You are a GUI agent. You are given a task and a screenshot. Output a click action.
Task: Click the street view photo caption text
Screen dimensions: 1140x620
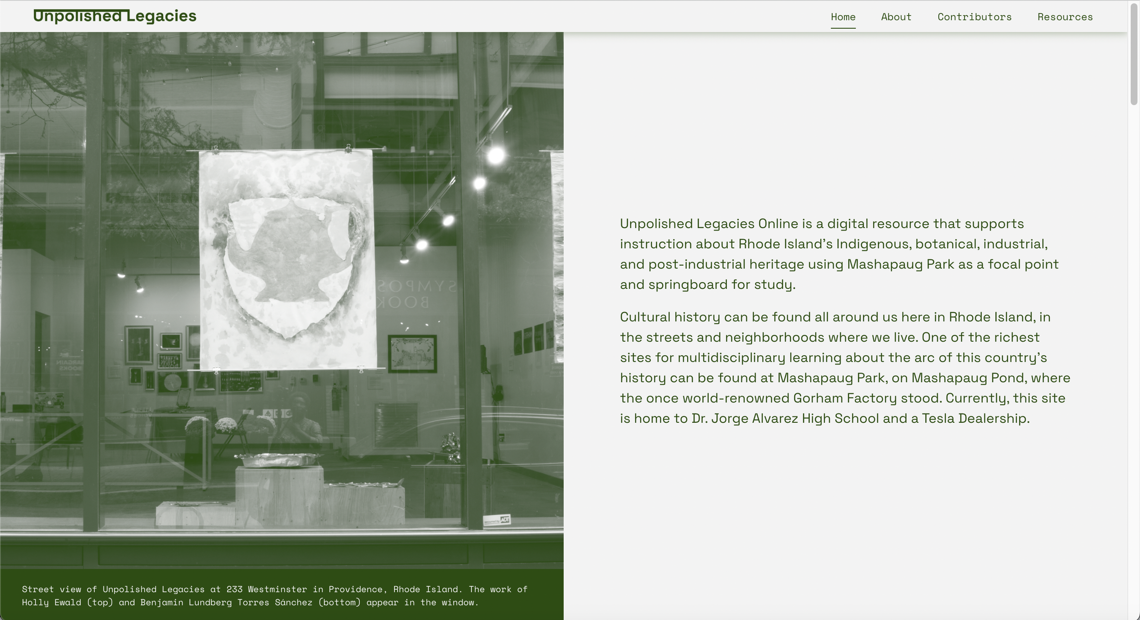274,595
